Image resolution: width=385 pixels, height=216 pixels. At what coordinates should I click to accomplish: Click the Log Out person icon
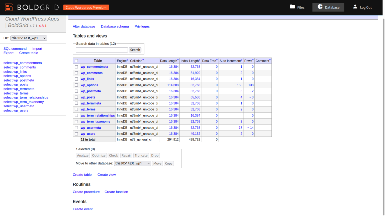coord(355,7)
